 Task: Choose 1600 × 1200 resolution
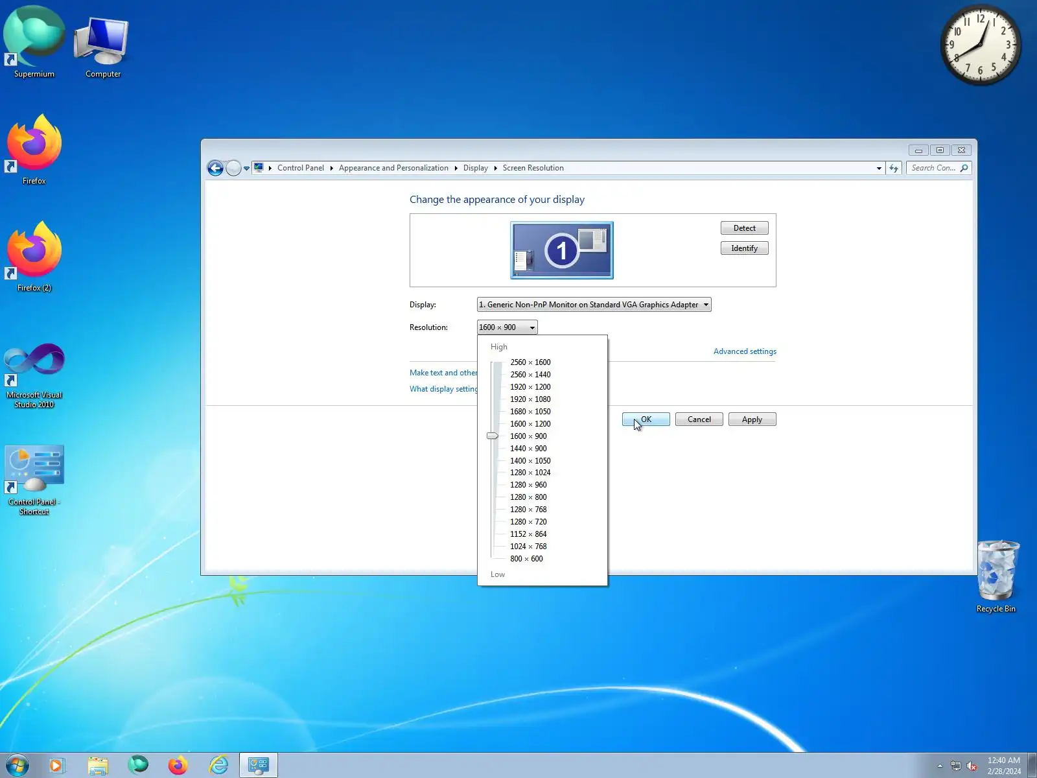click(x=530, y=424)
